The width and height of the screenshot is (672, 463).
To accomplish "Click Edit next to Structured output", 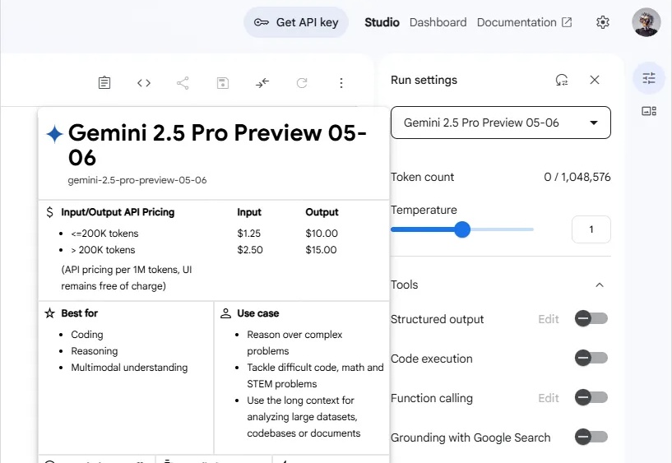I will coord(549,319).
